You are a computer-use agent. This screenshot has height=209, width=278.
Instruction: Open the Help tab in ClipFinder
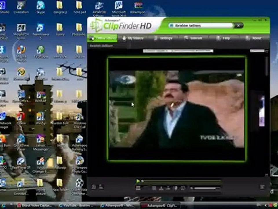point(223,38)
